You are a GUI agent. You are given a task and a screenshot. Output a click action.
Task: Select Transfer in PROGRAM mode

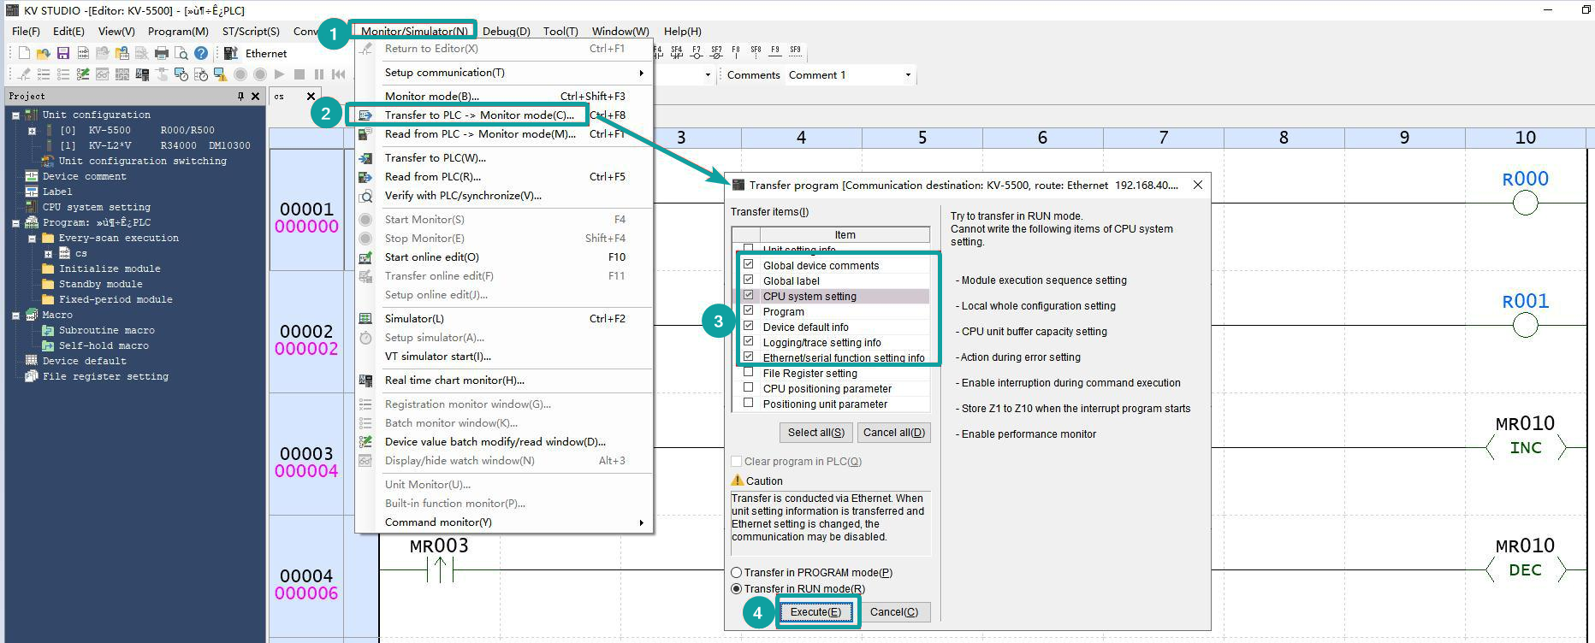click(x=736, y=573)
